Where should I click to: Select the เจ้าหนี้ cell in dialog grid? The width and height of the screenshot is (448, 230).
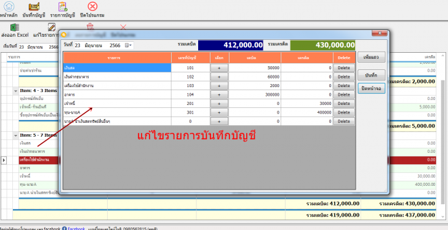[x=118, y=104]
